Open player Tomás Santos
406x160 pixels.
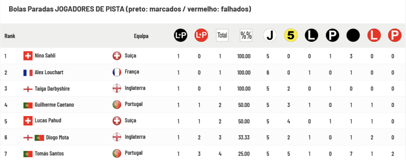49,154
